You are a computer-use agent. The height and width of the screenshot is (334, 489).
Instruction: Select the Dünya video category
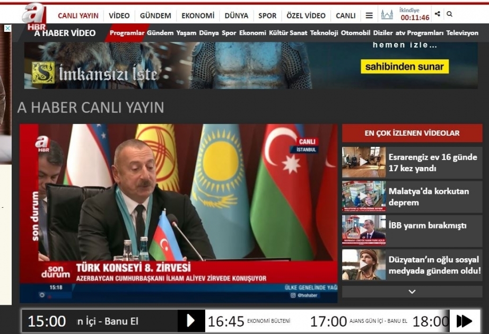coord(209,33)
